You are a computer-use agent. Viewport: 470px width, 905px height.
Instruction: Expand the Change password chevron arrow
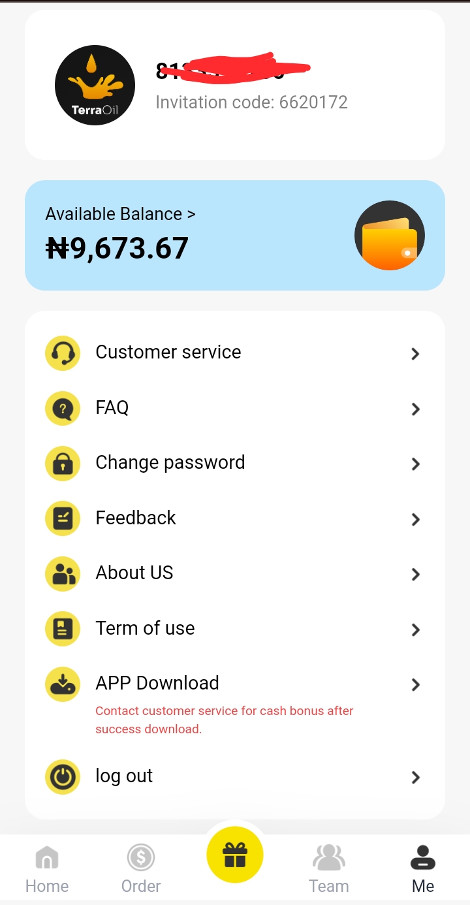[415, 464]
